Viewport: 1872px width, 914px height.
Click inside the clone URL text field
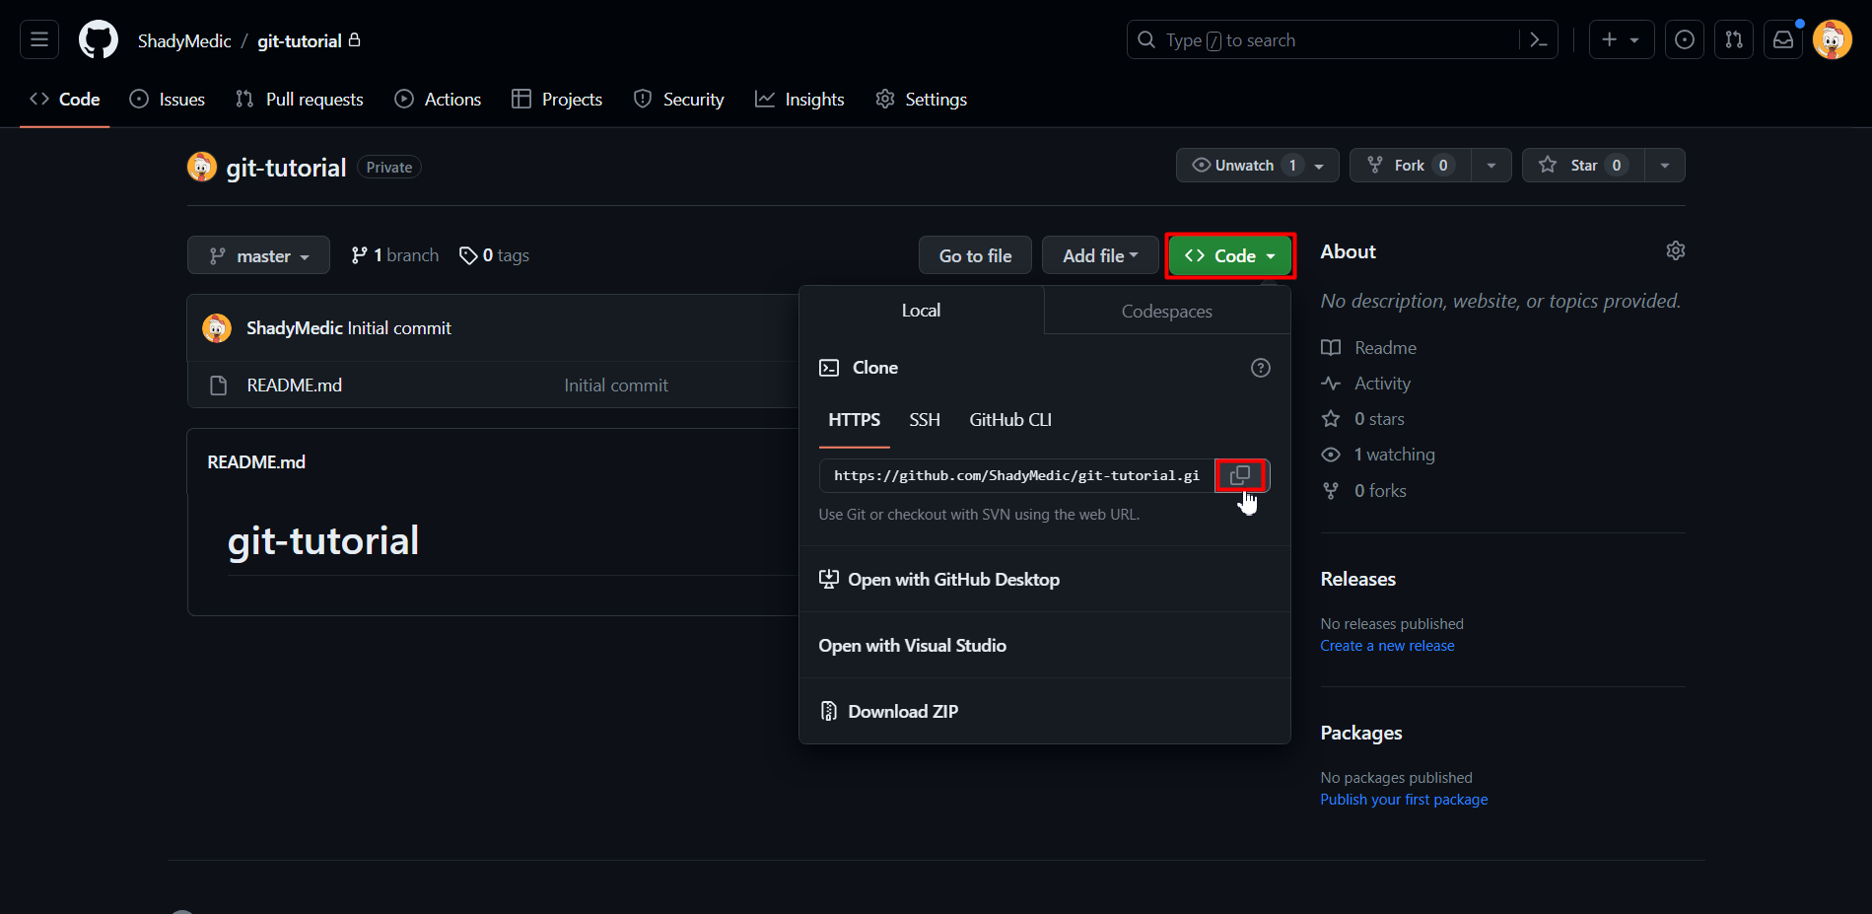[1015, 476]
